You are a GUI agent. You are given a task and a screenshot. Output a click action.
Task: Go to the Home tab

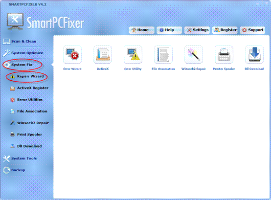coord(141,30)
